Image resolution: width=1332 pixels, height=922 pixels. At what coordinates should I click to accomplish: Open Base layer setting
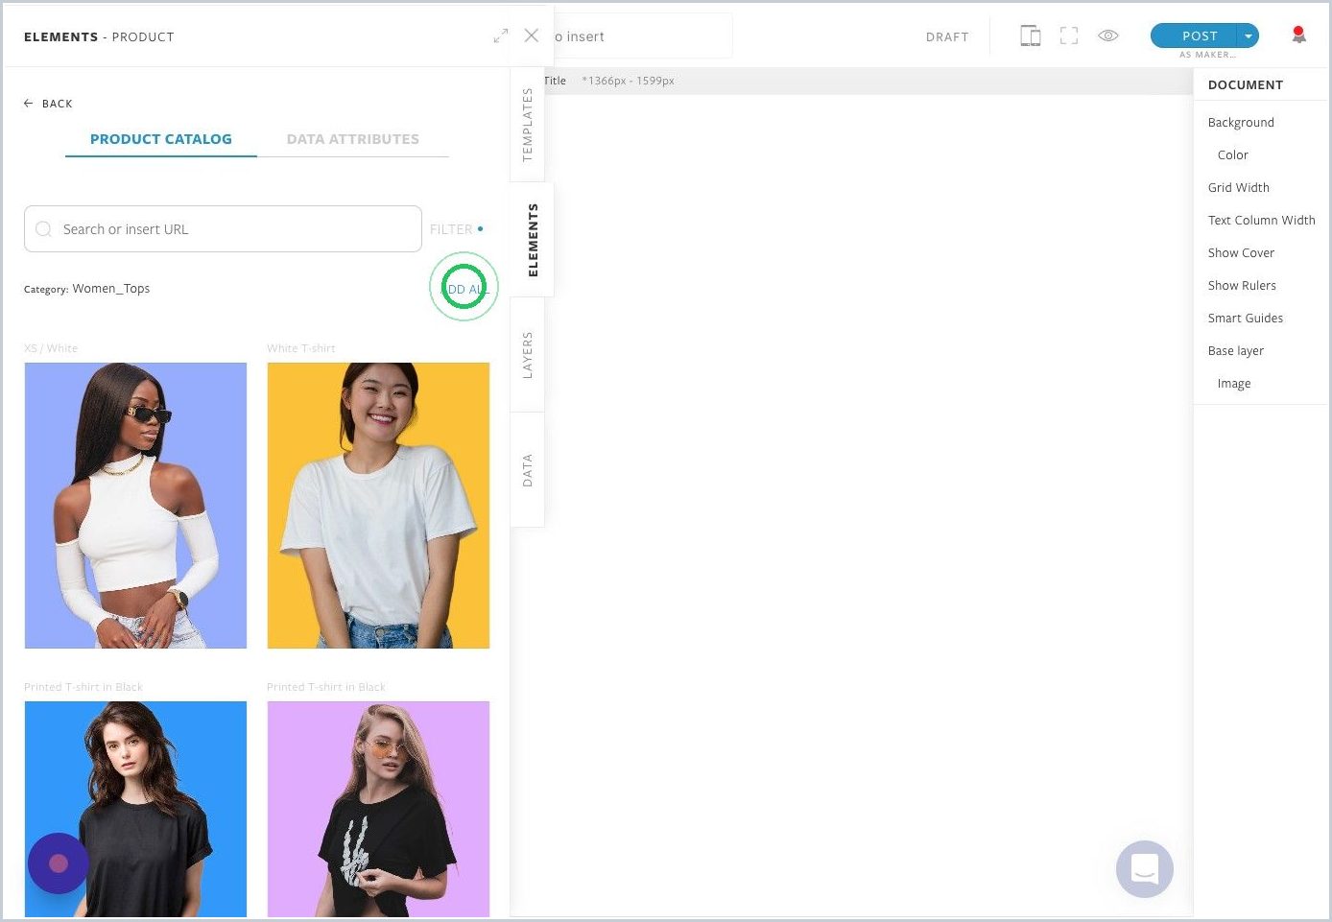[1236, 351]
